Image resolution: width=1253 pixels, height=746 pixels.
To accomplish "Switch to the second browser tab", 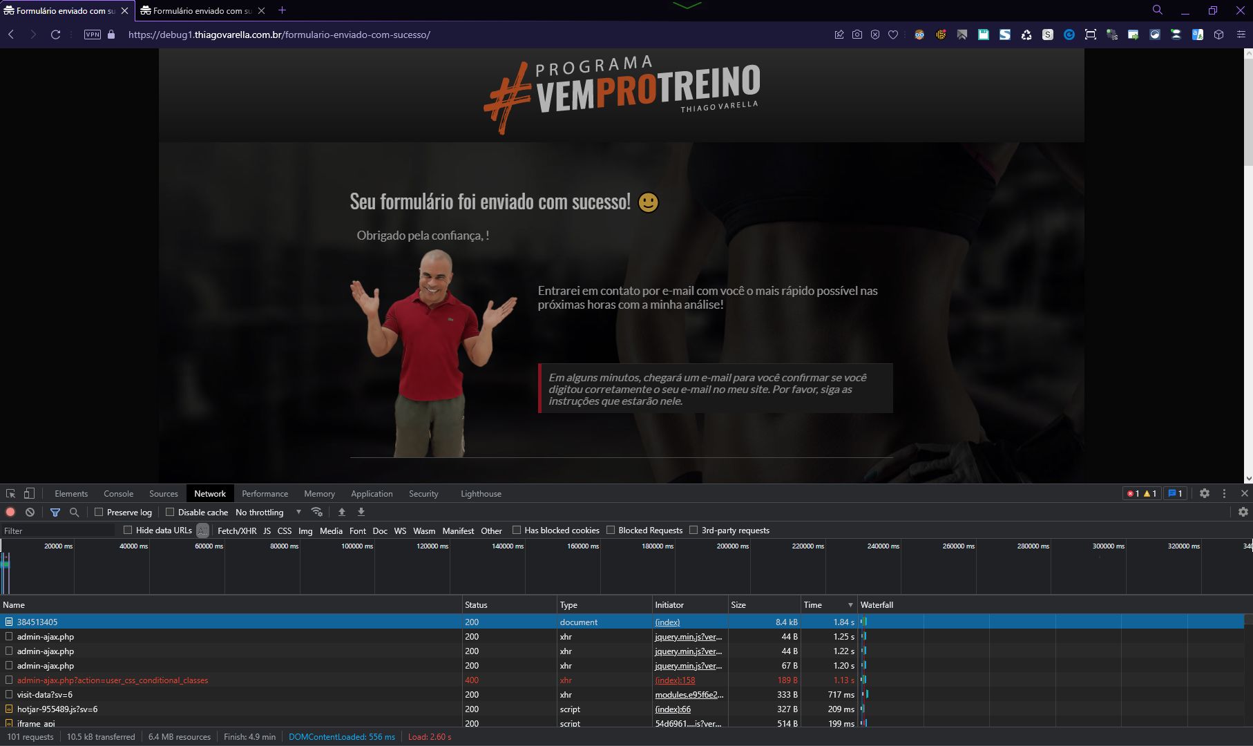I will (202, 11).
